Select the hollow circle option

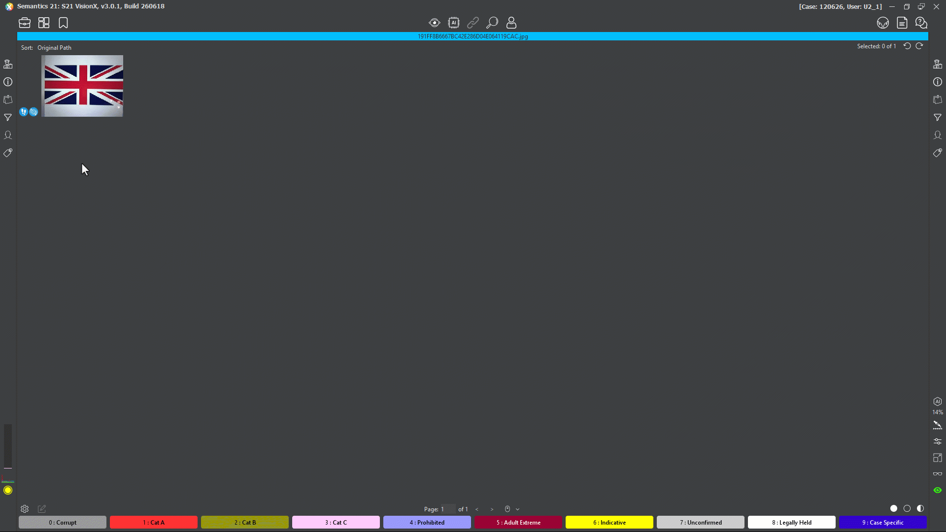pos(907,508)
